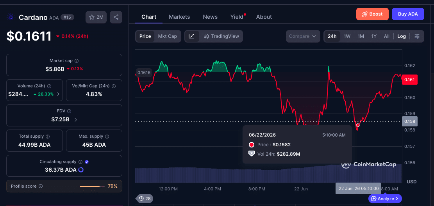Expand FDV details chevron

76,120
